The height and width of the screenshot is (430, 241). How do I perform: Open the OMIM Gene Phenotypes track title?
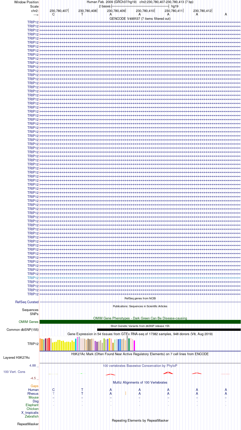coord(140,318)
